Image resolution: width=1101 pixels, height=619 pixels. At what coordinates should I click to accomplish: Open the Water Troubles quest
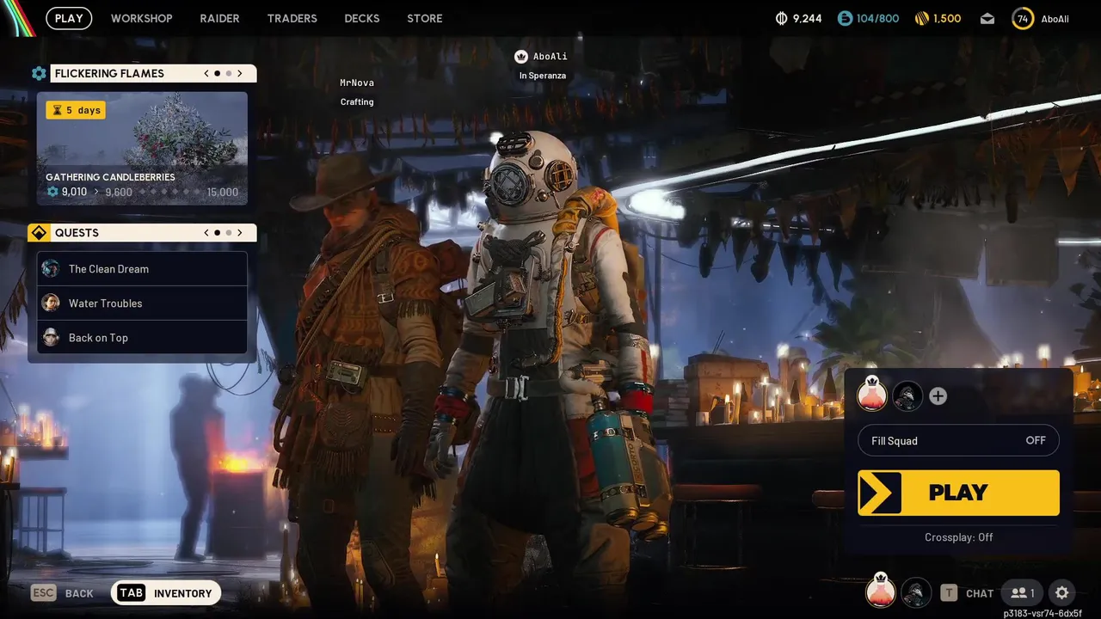(x=142, y=303)
